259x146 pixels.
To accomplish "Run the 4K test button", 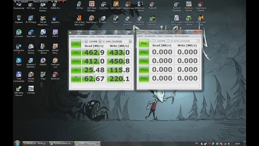I will click(x=76, y=70).
